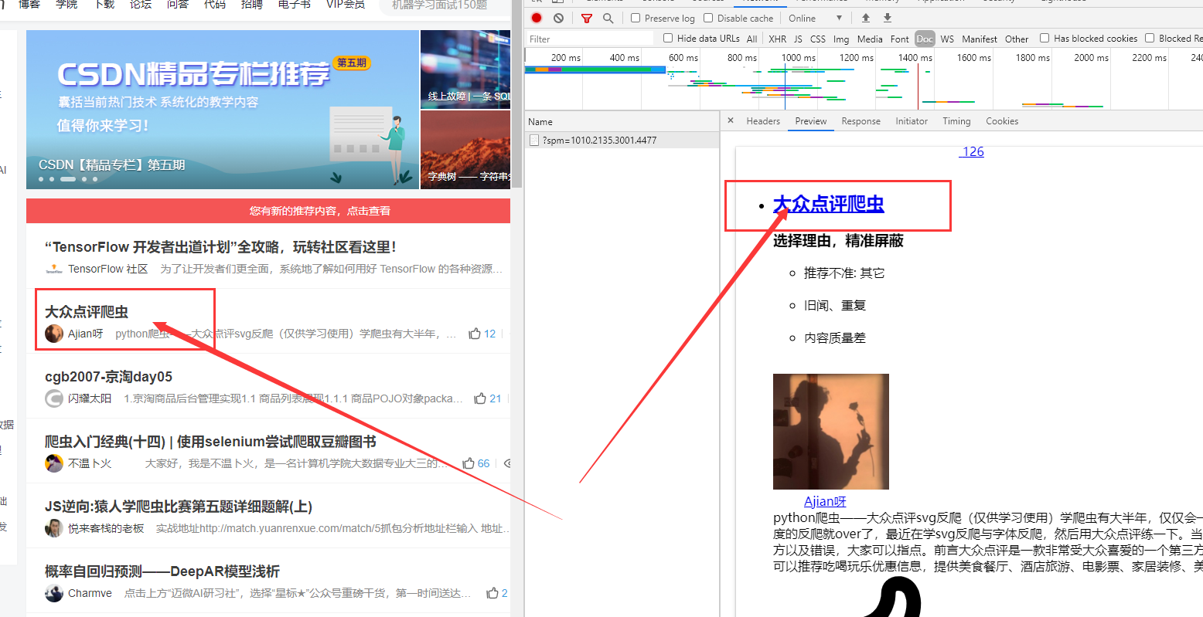1203x617 pixels.
Task: Open the Online throttling dropdown
Action: (x=809, y=17)
